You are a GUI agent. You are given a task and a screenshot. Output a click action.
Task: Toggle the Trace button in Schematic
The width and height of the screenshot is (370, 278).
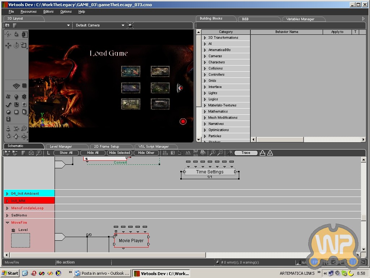click(x=246, y=153)
